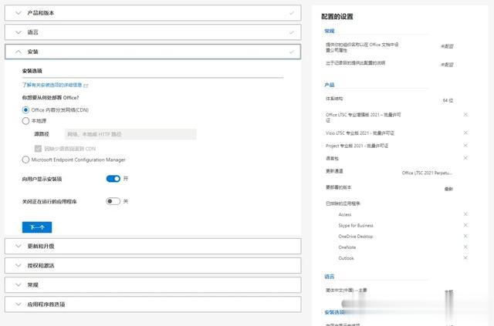Click the 64 位 architecture value
The height and width of the screenshot is (326, 494).
[448, 100]
